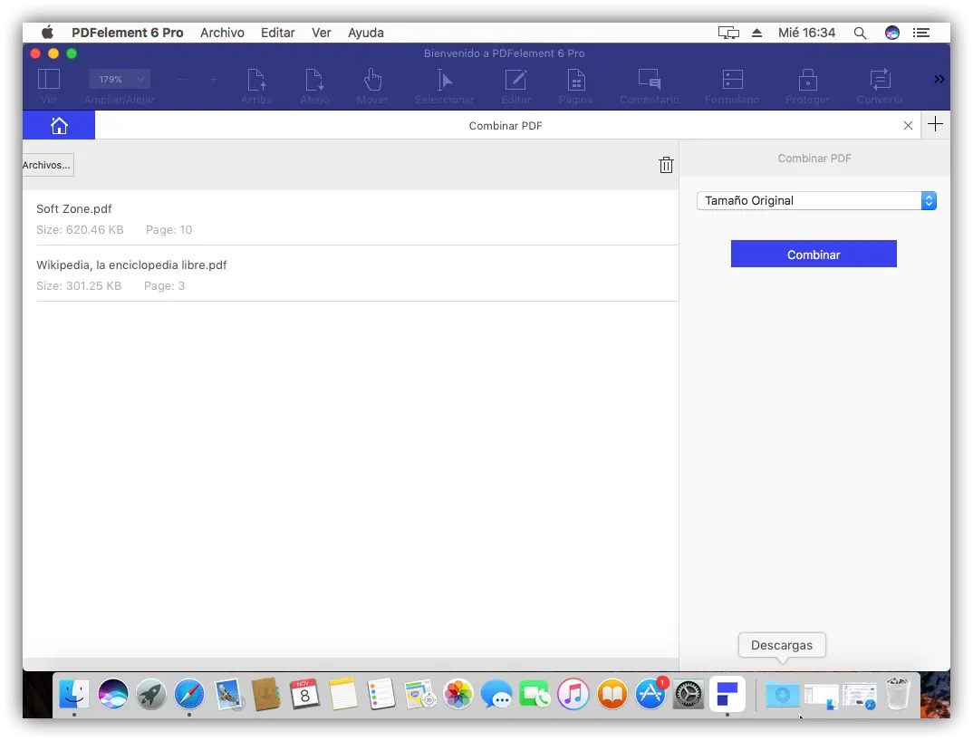Open the Ayuda menu
This screenshot has height=741, width=973.
[x=365, y=33]
